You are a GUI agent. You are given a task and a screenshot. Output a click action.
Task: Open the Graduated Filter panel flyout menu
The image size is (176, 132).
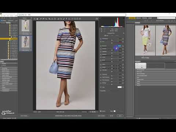[x=124, y=33]
